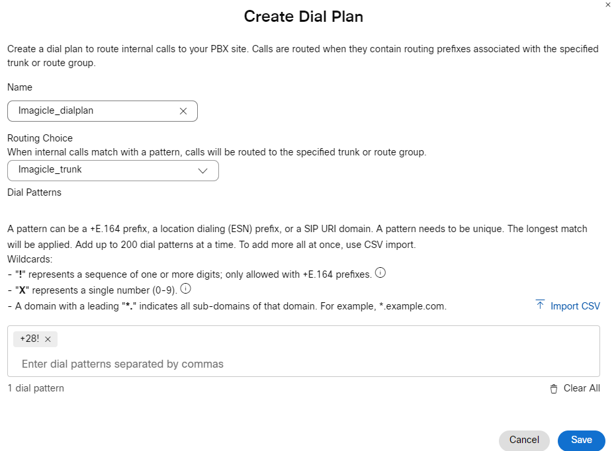Click the Name field label
This screenshot has width=616, height=451.
[20, 87]
